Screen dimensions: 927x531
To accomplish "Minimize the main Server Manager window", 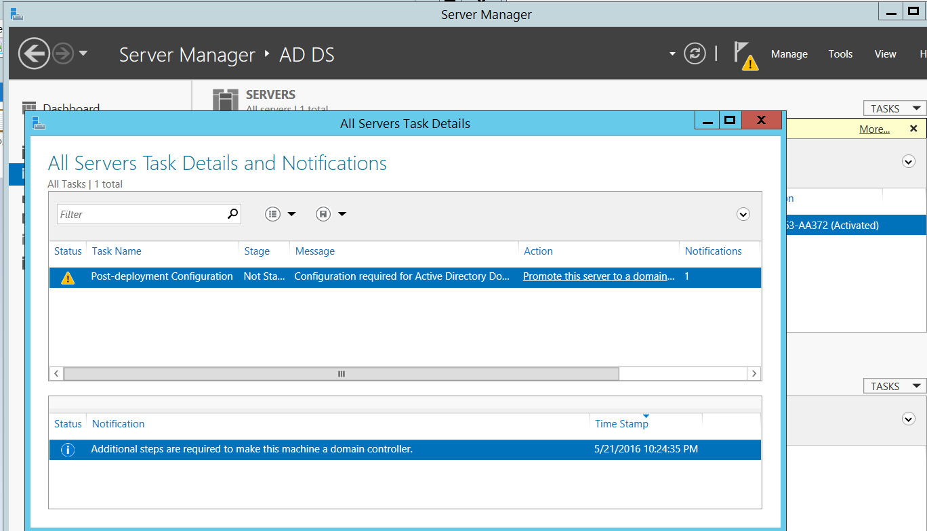I will [889, 13].
